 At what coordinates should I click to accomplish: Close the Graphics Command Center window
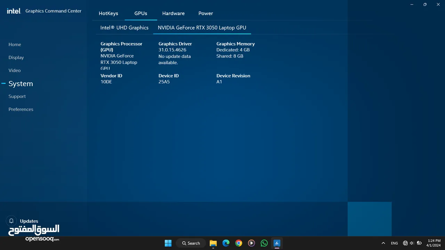pos(438,5)
